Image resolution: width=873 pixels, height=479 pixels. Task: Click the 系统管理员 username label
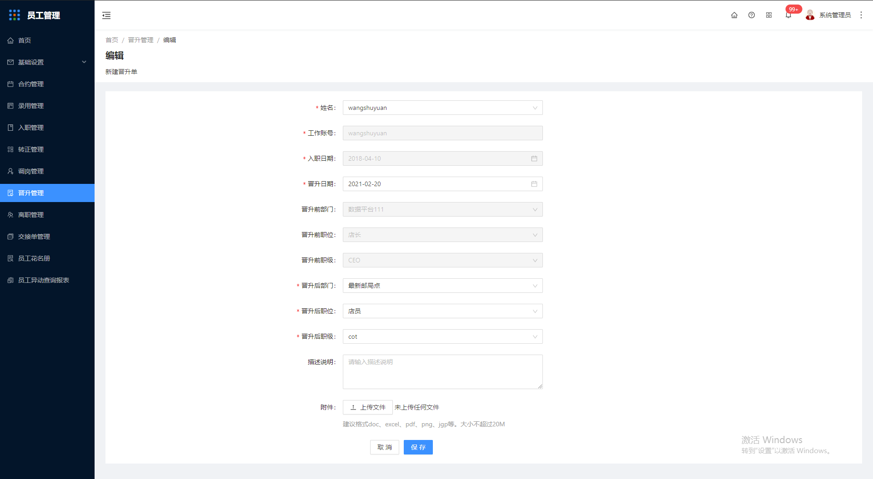tap(835, 15)
